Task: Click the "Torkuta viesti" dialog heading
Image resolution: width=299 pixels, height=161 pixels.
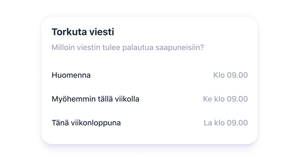Action: (x=83, y=32)
